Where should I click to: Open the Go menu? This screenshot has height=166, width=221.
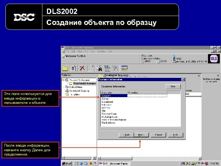pyautogui.click(x=86, y=51)
